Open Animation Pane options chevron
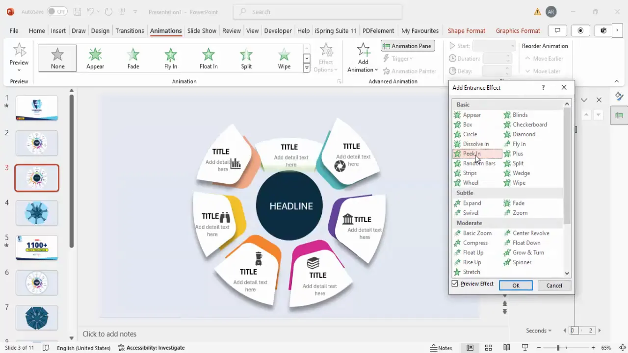The image size is (628, 353). click(x=584, y=100)
